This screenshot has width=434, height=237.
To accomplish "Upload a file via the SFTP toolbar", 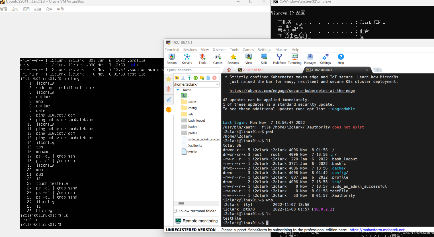I will [189, 78].
